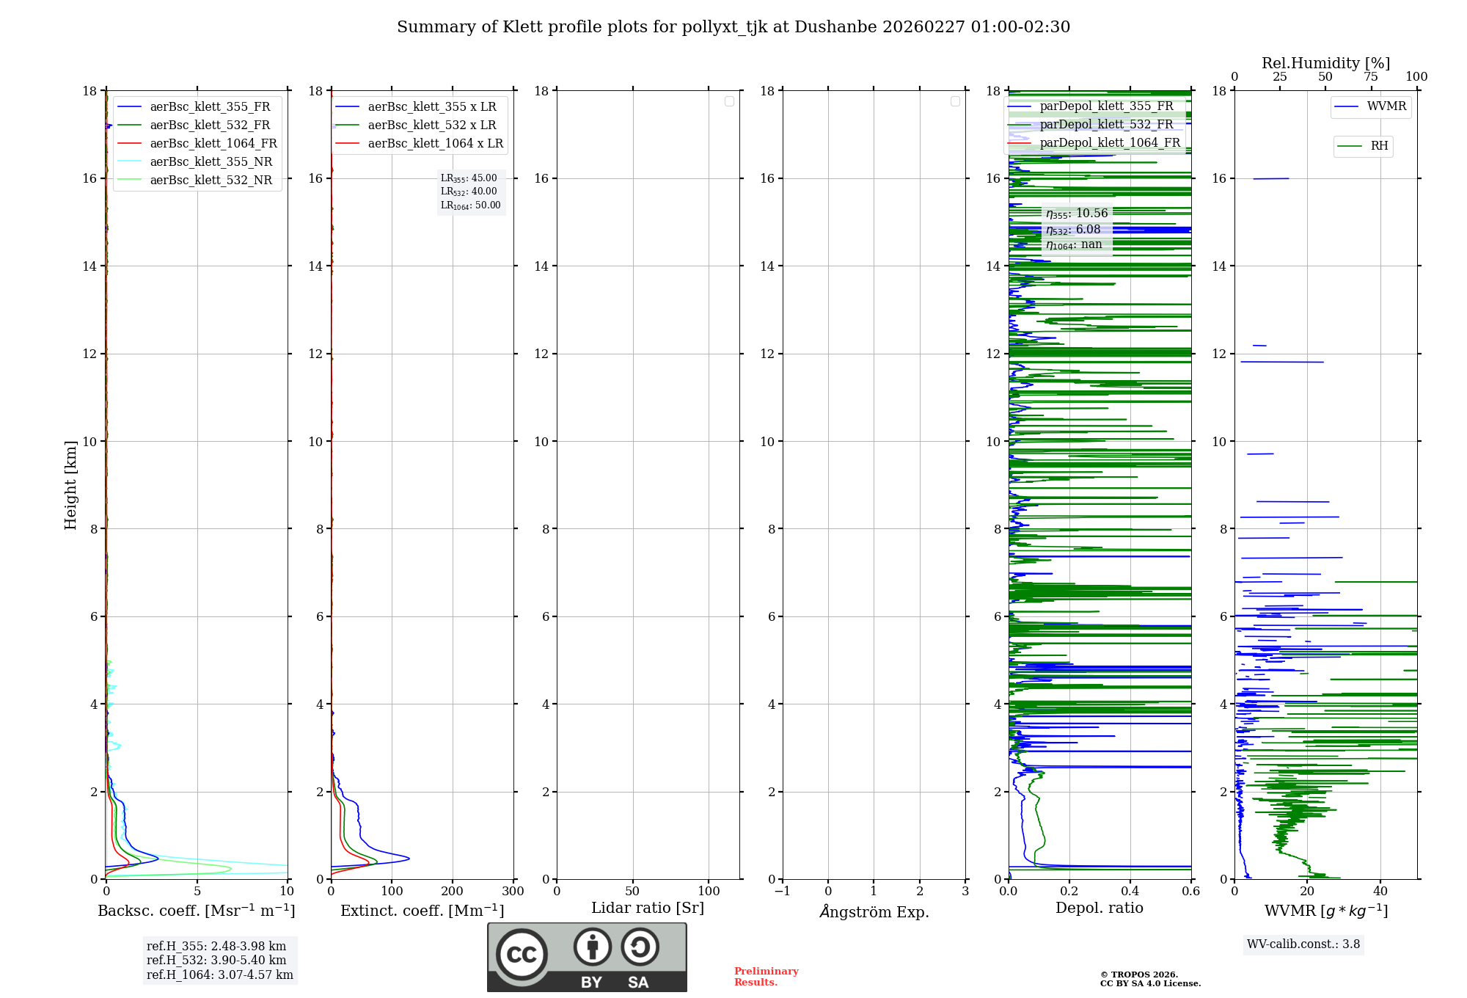1467x998 pixels.
Task: Click the ShareAlike SA circular arrow icon
Action: [640, 947]
